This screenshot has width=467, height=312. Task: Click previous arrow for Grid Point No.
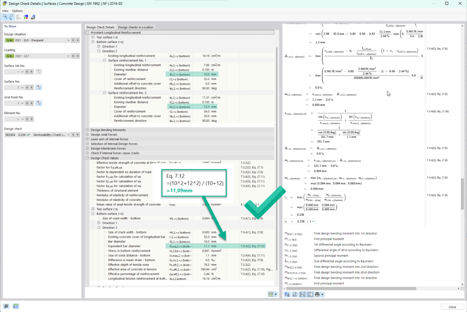(27, 103)
